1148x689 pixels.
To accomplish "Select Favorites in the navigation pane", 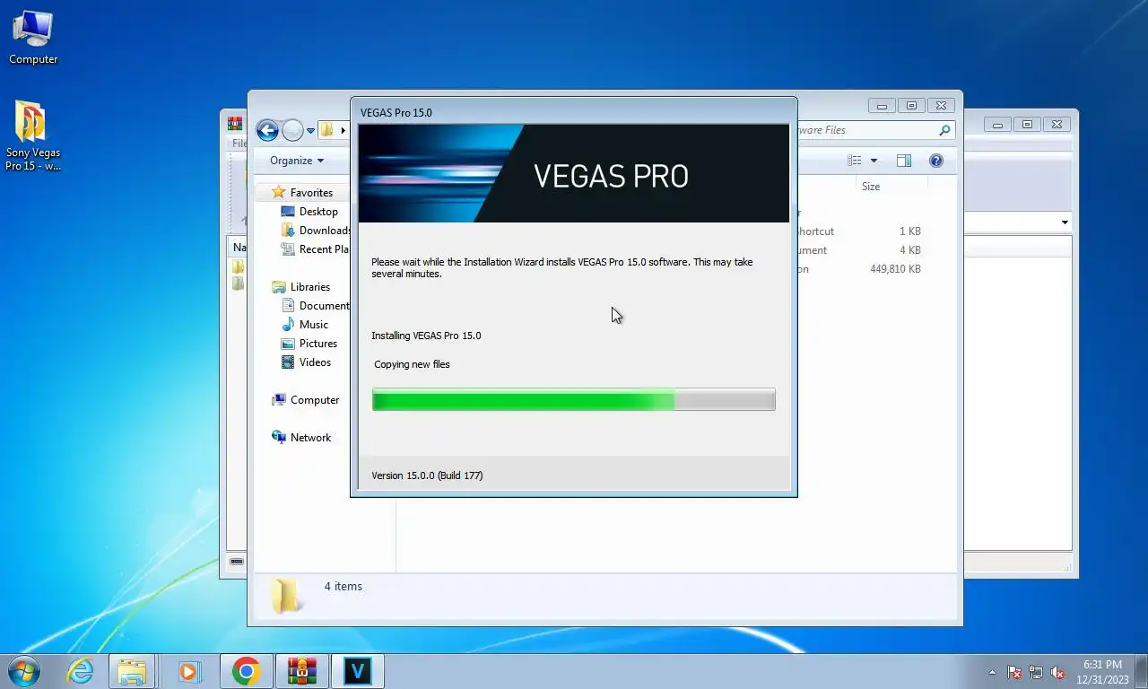I will click(311, 193).
